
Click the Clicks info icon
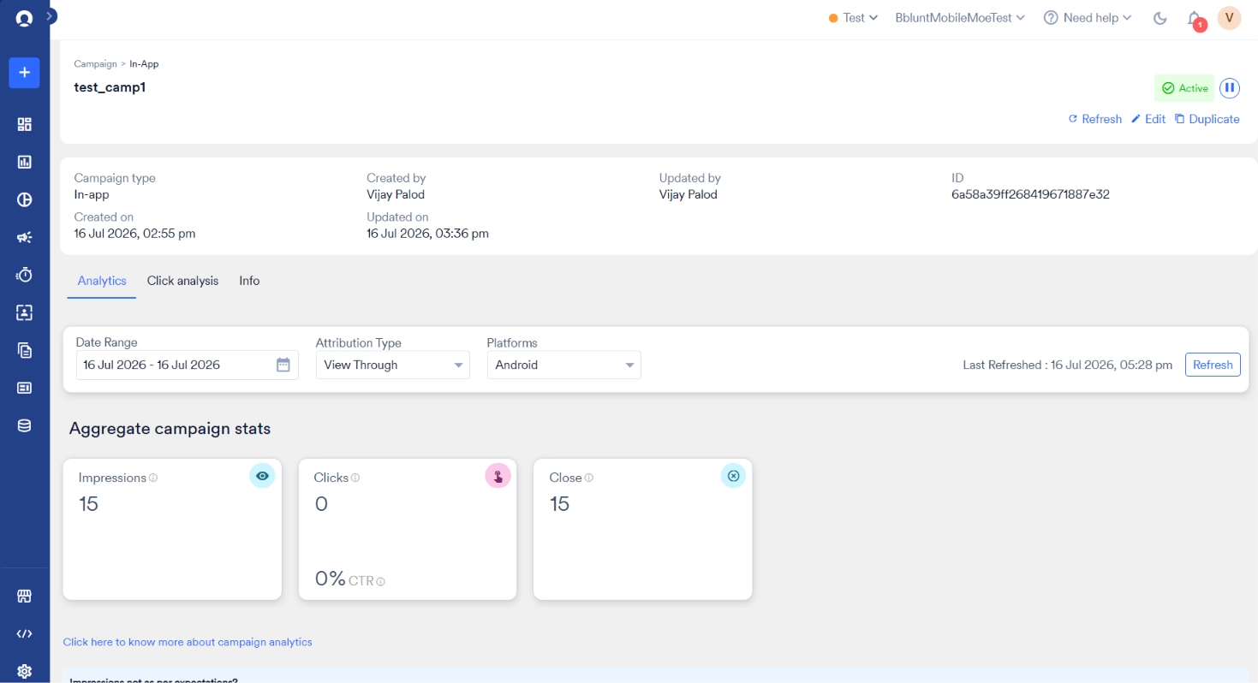click(355, 478)
